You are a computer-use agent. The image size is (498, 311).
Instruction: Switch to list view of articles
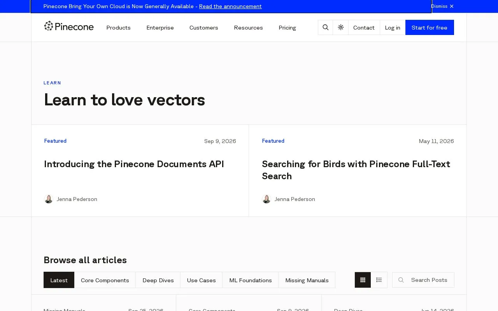coord(379,280)
